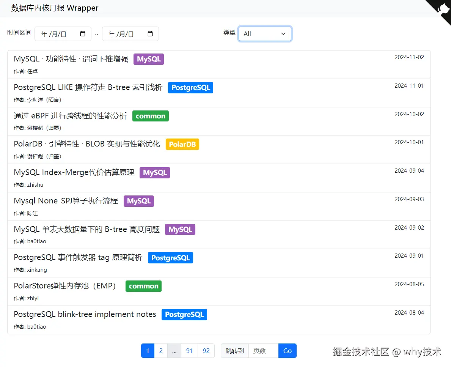Open the start date calendar picker icon
This screenshot has width=451, height=367.
click(83, 34)
